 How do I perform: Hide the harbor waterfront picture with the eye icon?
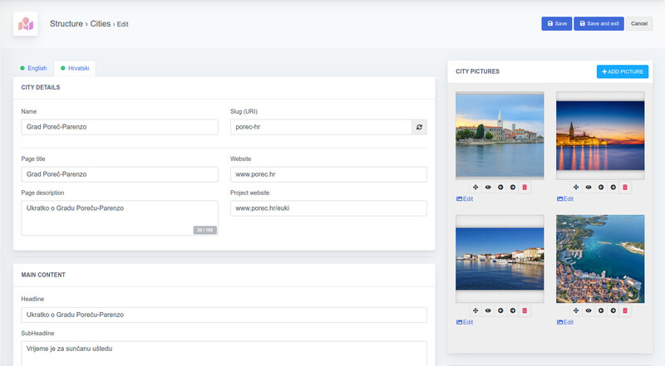click(x=488, y=310)
